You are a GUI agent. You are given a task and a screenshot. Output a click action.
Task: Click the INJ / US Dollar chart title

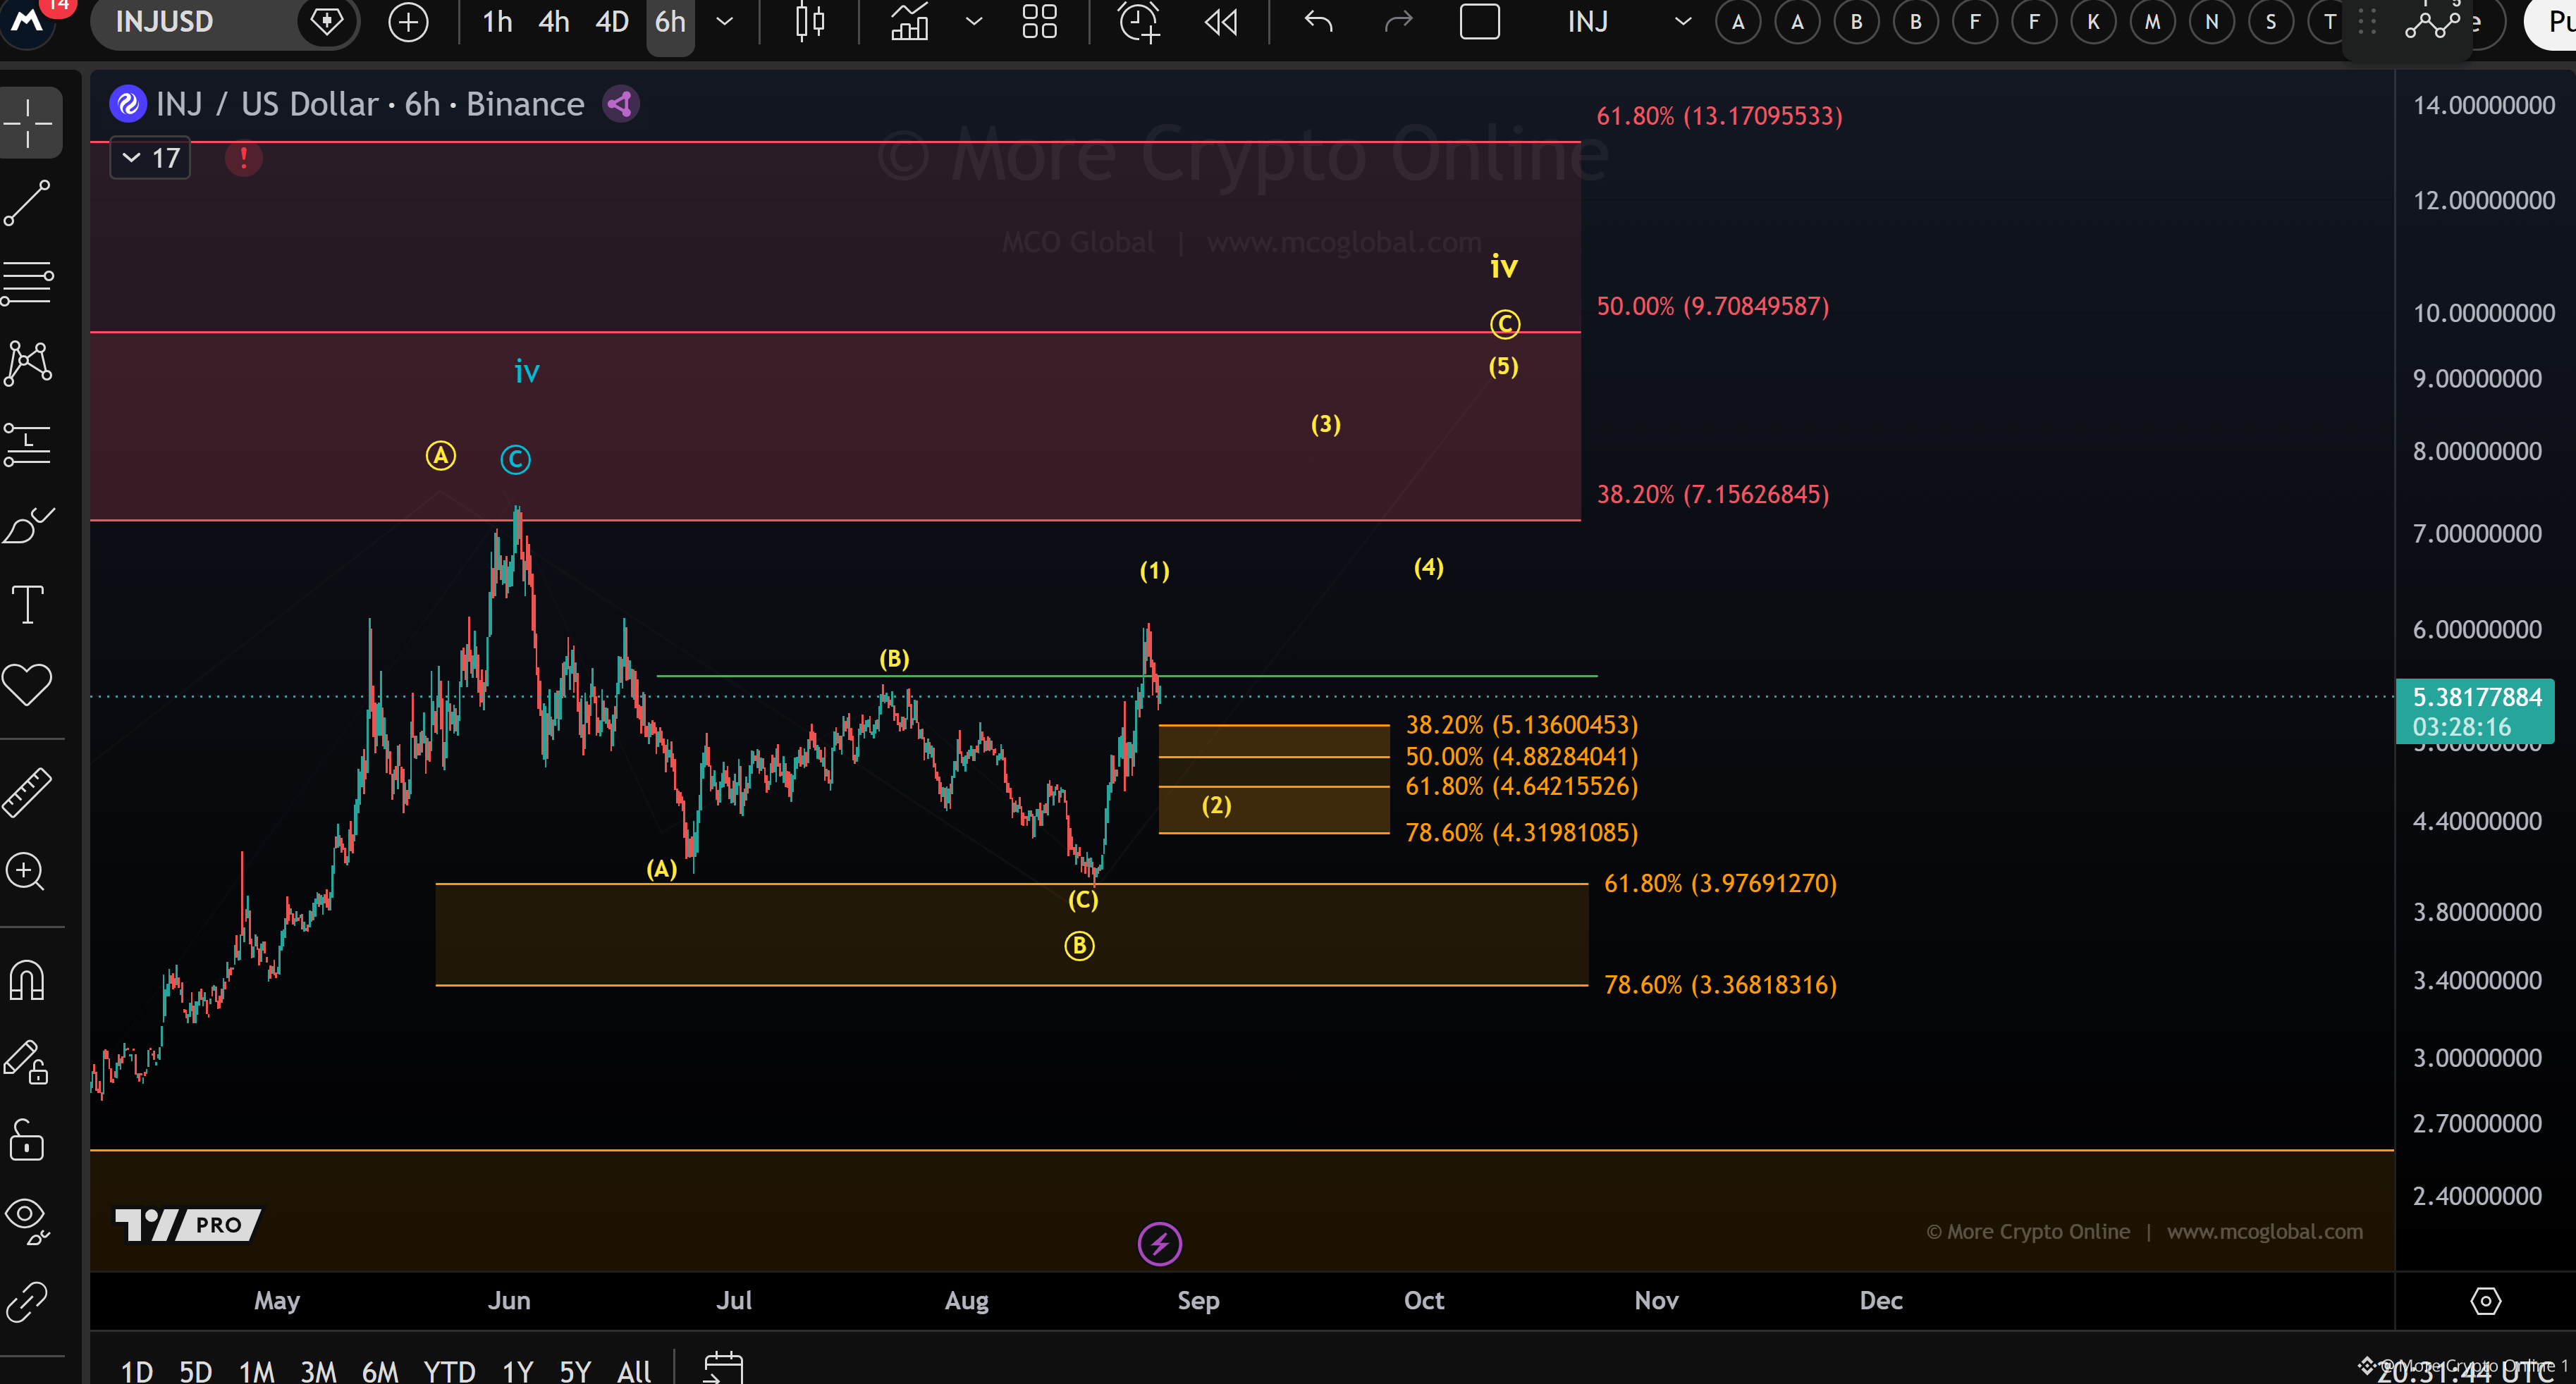(x=370, y=104)
